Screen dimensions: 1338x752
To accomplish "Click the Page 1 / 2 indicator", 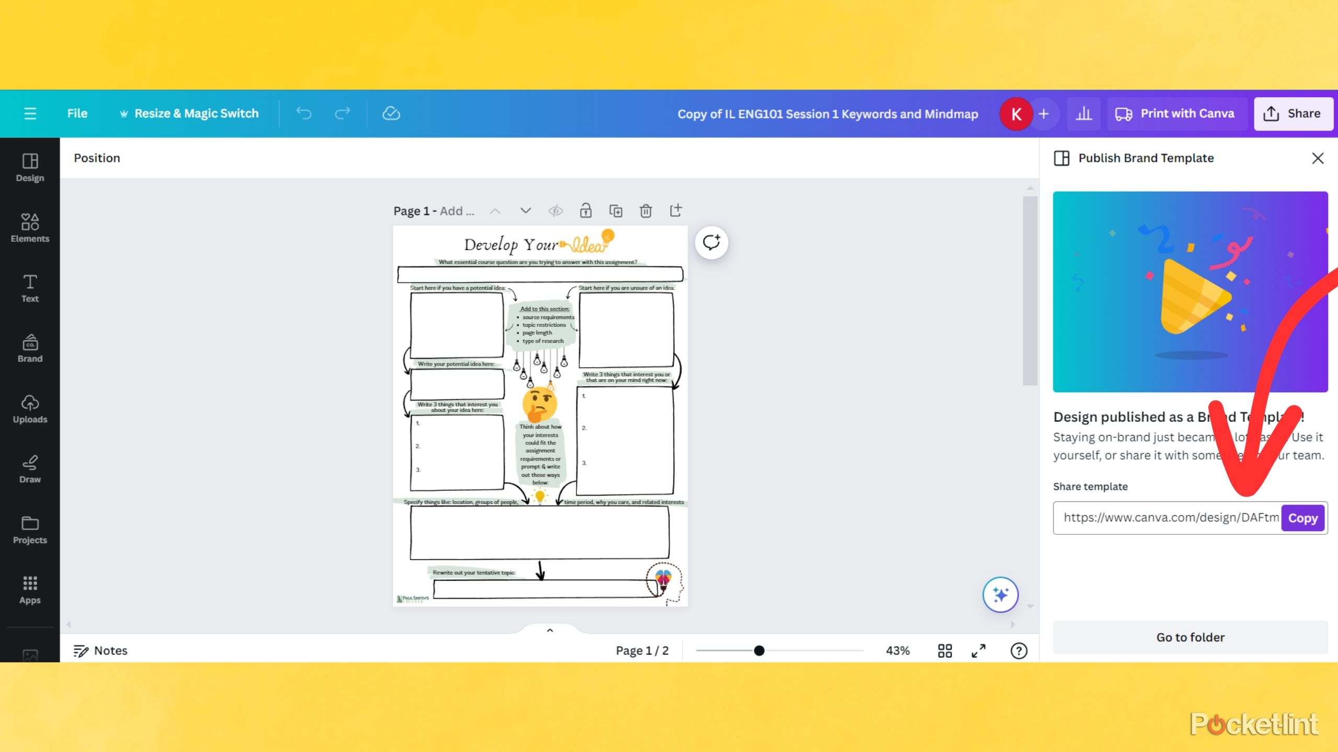I will click(x=642, y=651).
